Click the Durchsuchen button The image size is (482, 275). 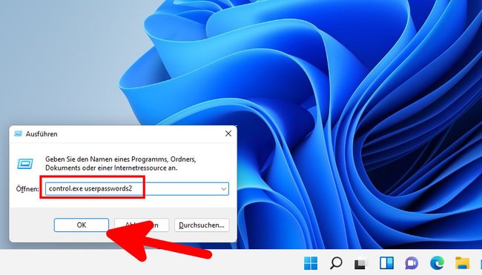pos(202,225)
